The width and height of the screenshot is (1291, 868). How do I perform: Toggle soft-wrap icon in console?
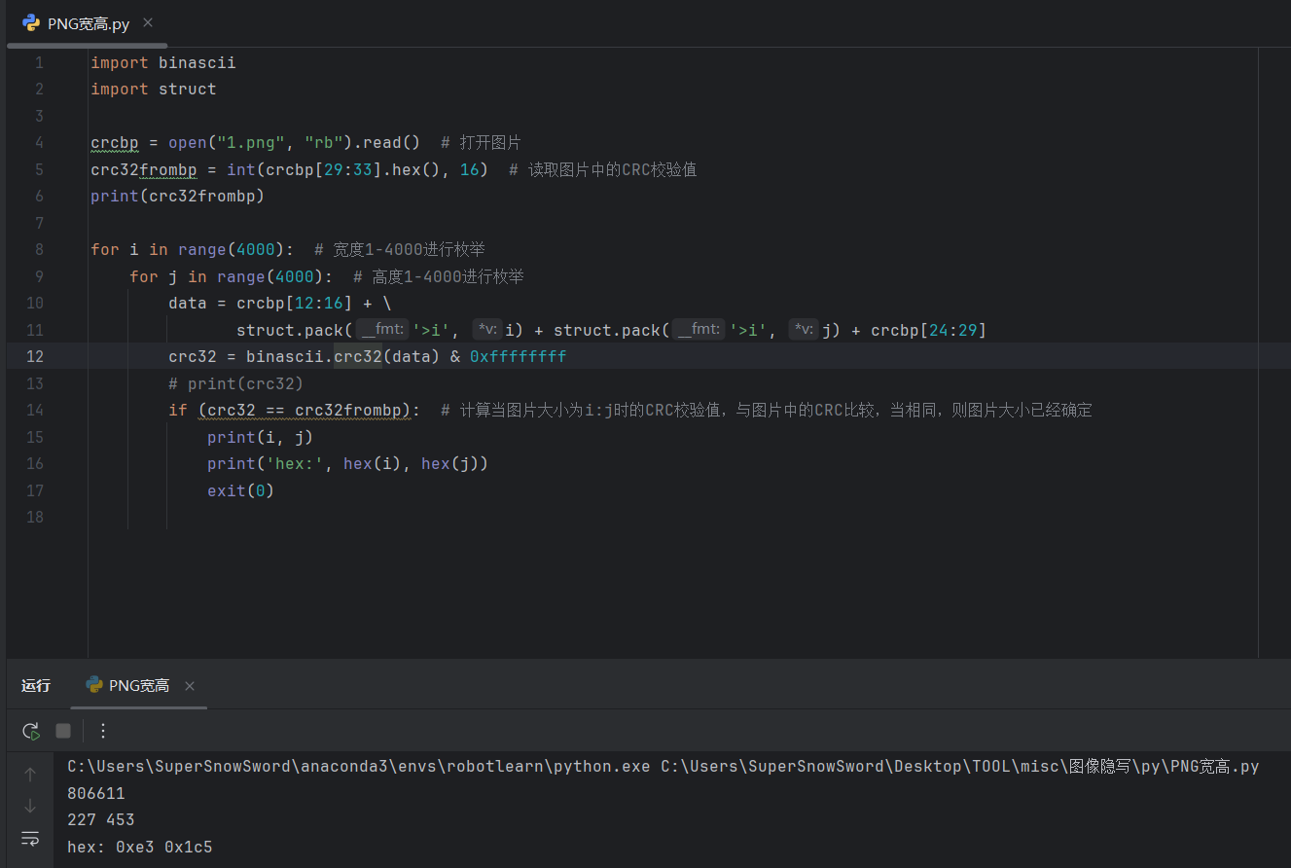[30, 838]
